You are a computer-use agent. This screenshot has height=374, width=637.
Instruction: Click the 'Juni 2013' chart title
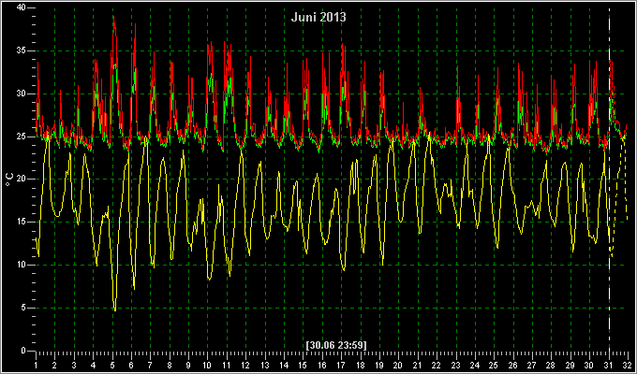tap(318, 17)
